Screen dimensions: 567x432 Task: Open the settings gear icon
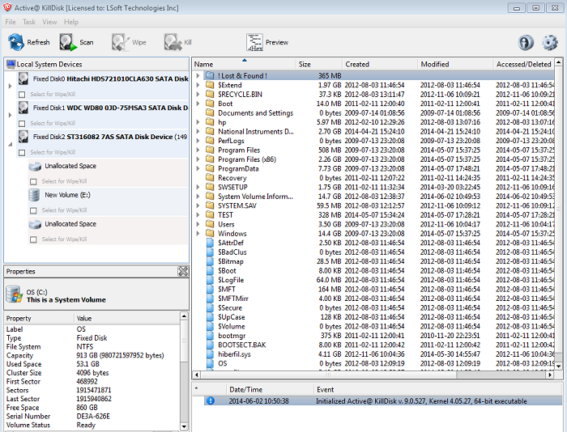[550, 43]
